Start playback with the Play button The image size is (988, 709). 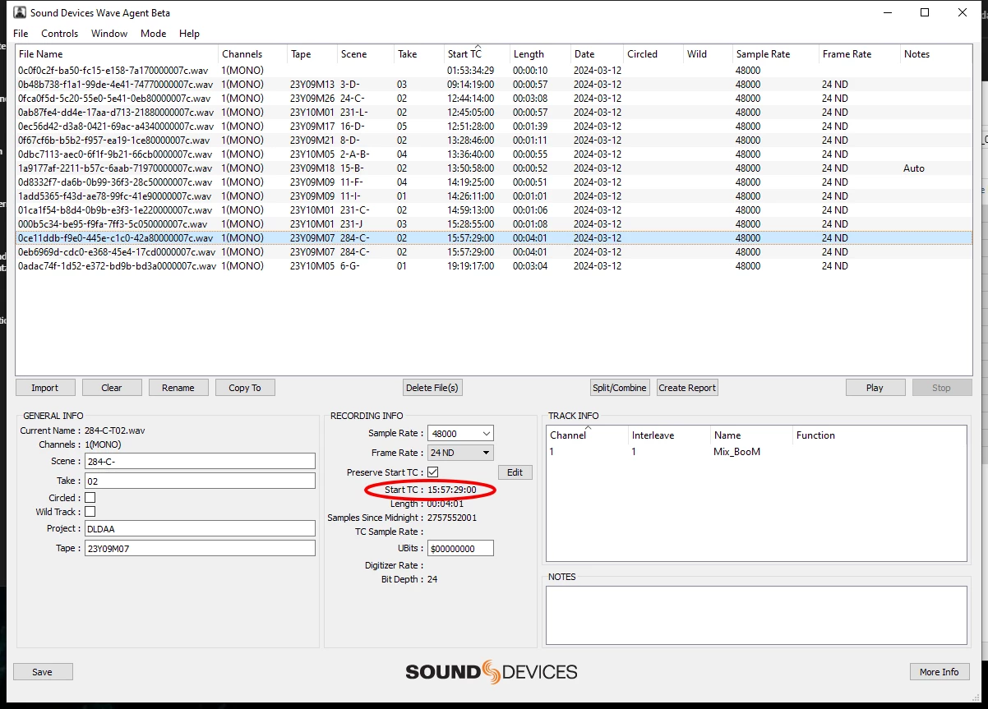(x=875, y=388)
